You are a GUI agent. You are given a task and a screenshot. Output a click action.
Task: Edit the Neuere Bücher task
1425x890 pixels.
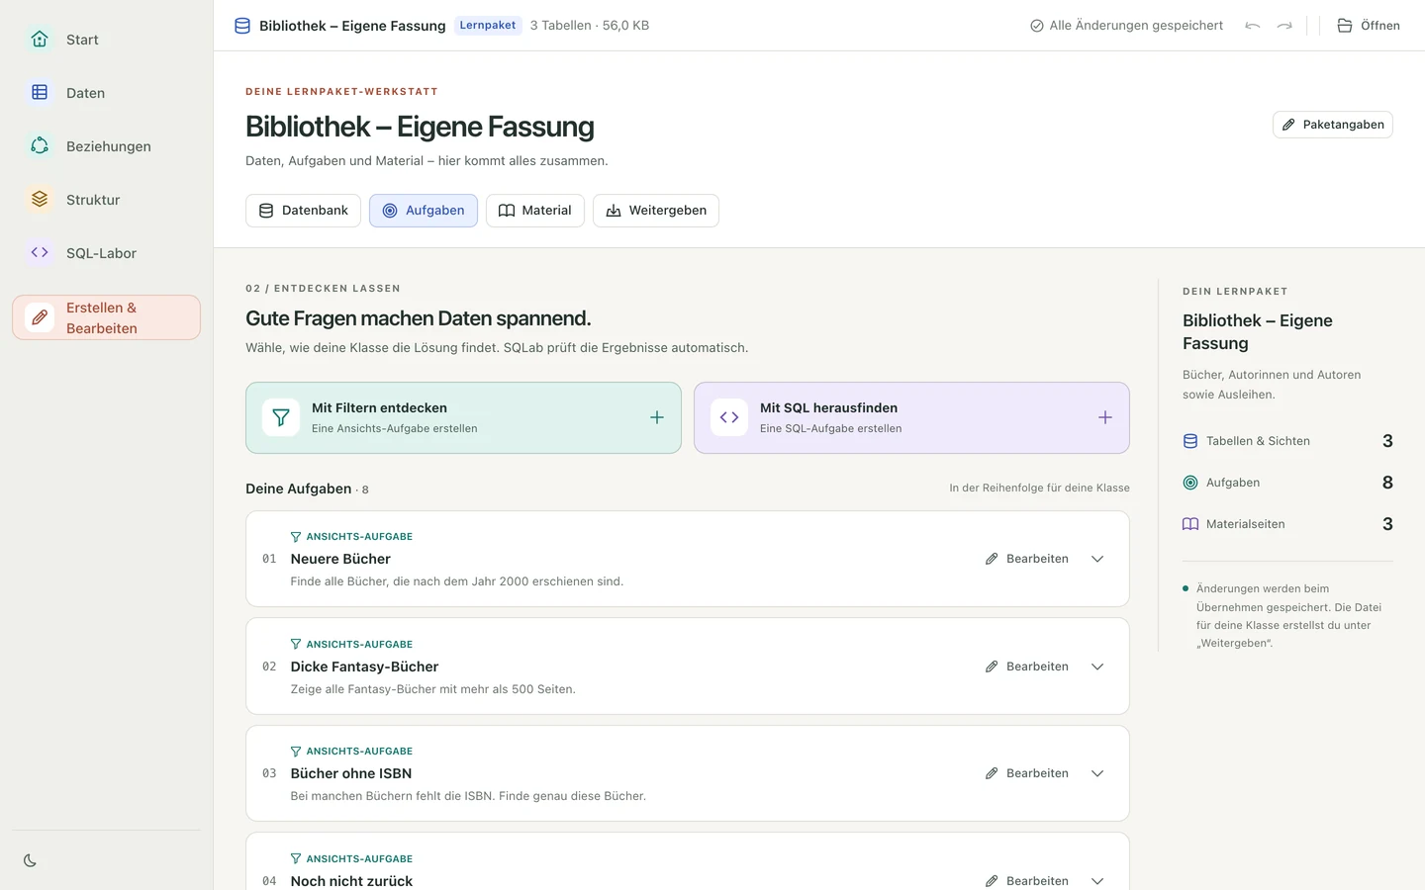[1027, 559]
